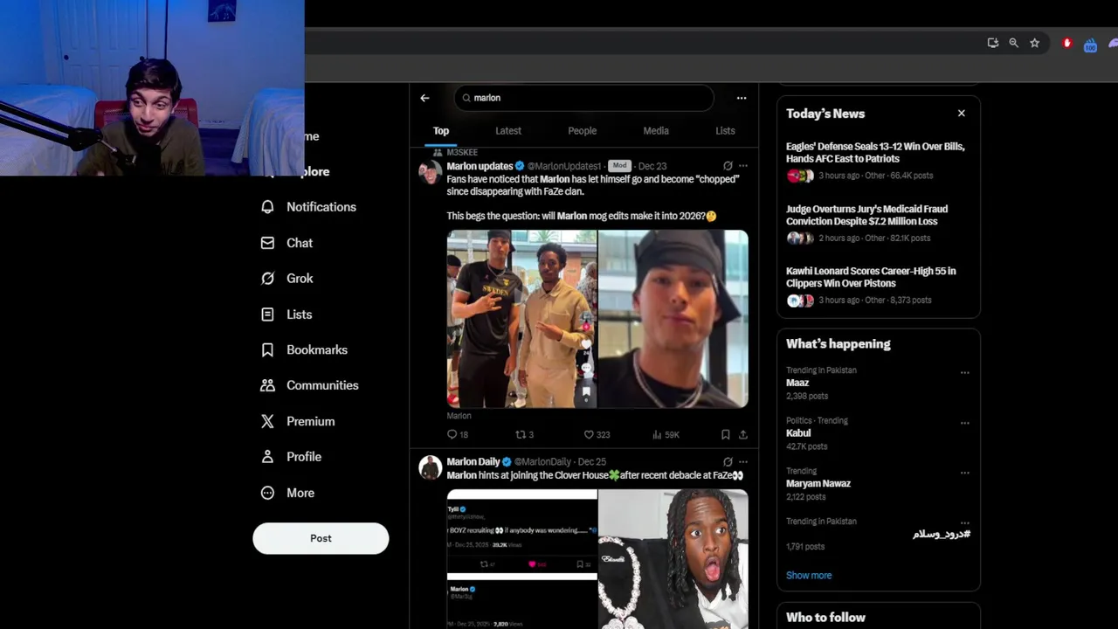Click the back arrow beside search box
This screenshot has width=1118, height=629.
point(424,98)
